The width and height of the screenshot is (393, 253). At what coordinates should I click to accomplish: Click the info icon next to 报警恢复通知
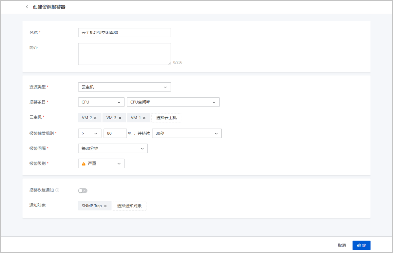58,190
